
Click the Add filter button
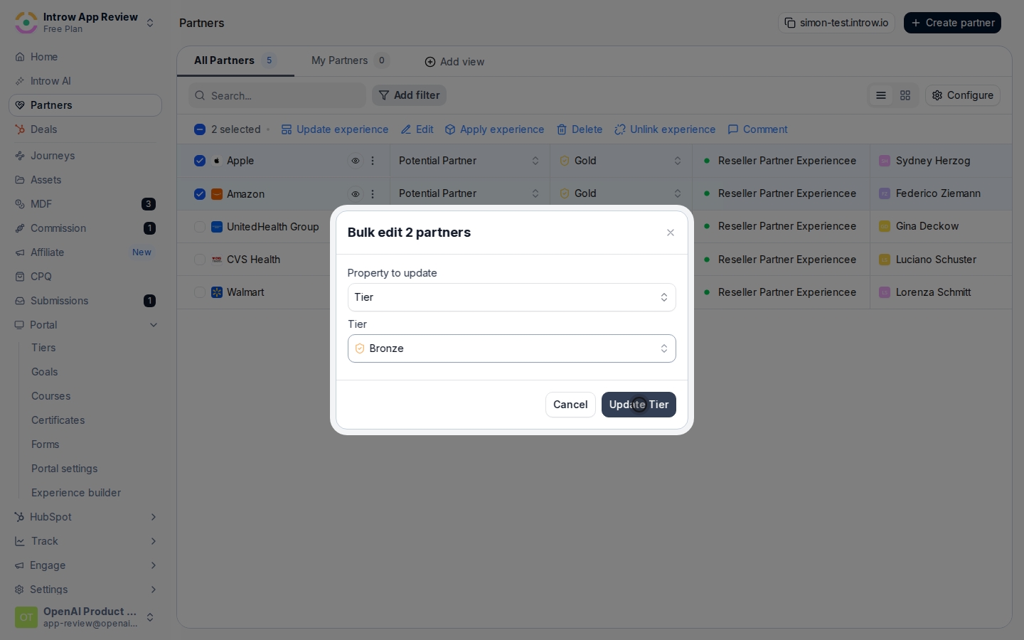[x=409, y=95]
